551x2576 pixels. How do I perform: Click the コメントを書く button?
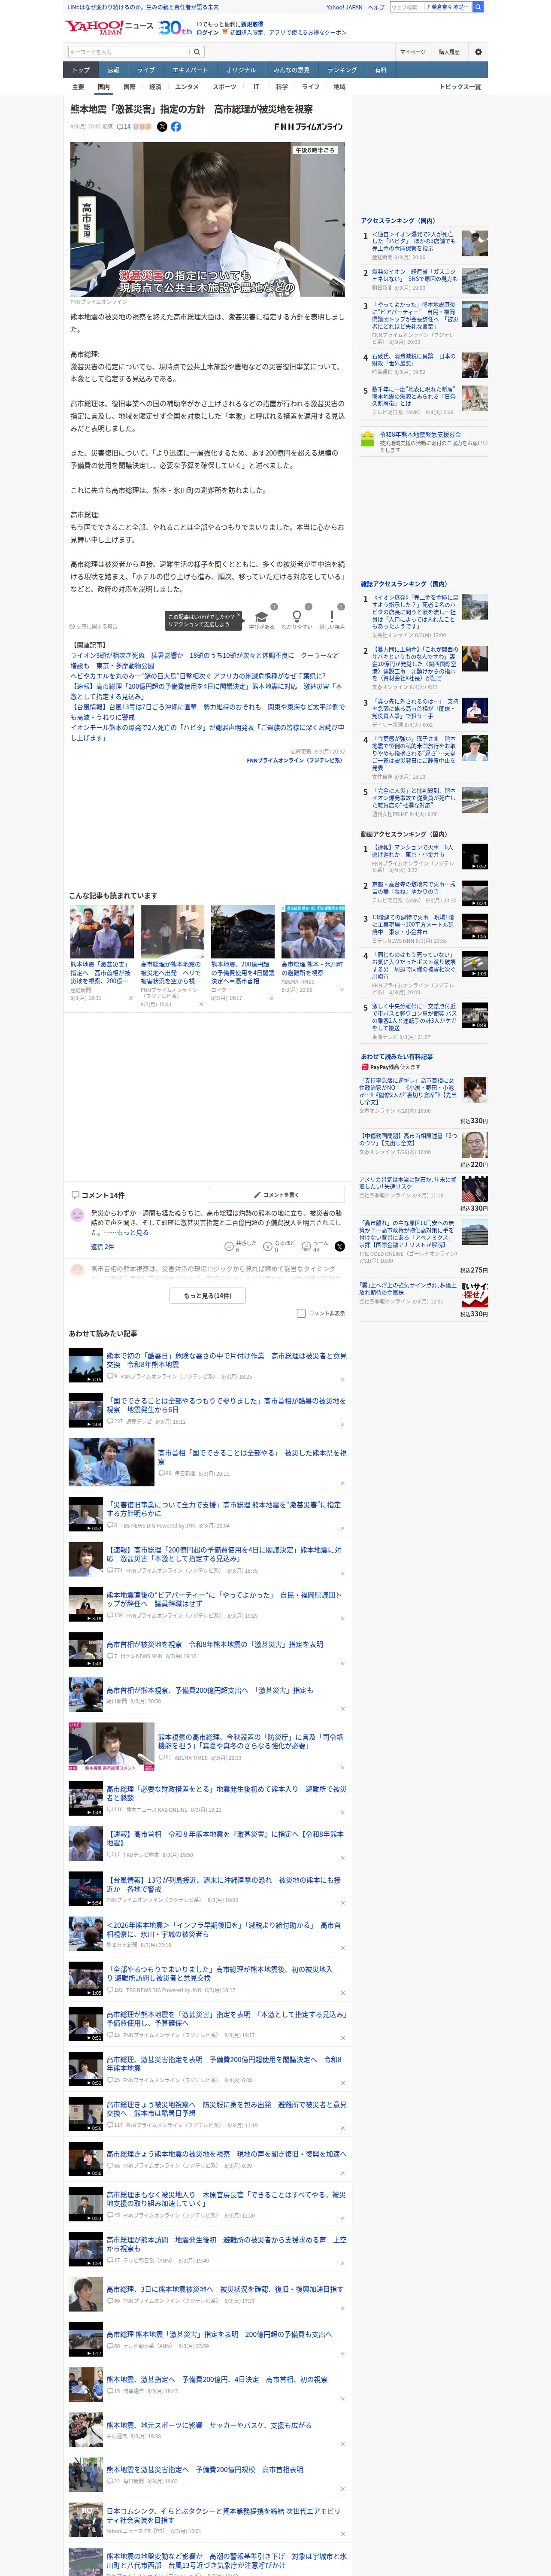click(x=276, y=1195)
